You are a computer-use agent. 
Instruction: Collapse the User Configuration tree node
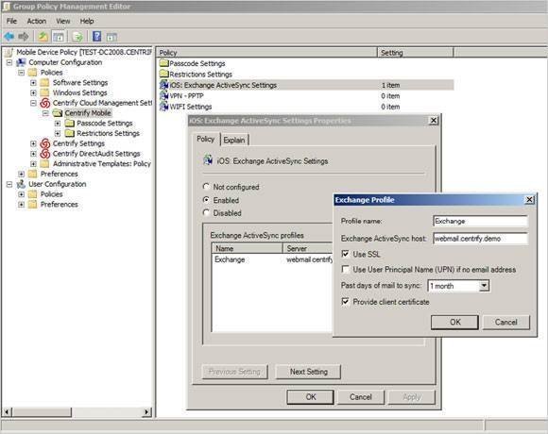(9, 184)
